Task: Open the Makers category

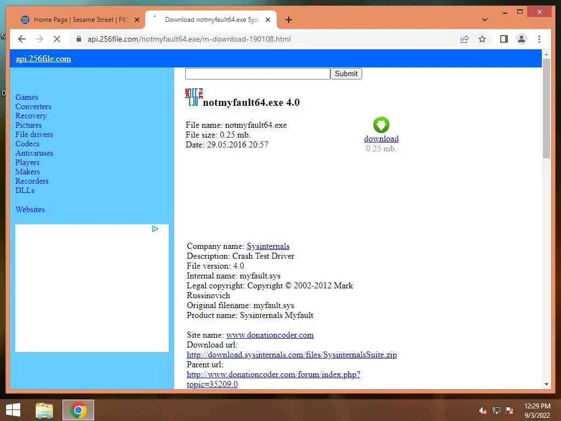Action: 27,172
